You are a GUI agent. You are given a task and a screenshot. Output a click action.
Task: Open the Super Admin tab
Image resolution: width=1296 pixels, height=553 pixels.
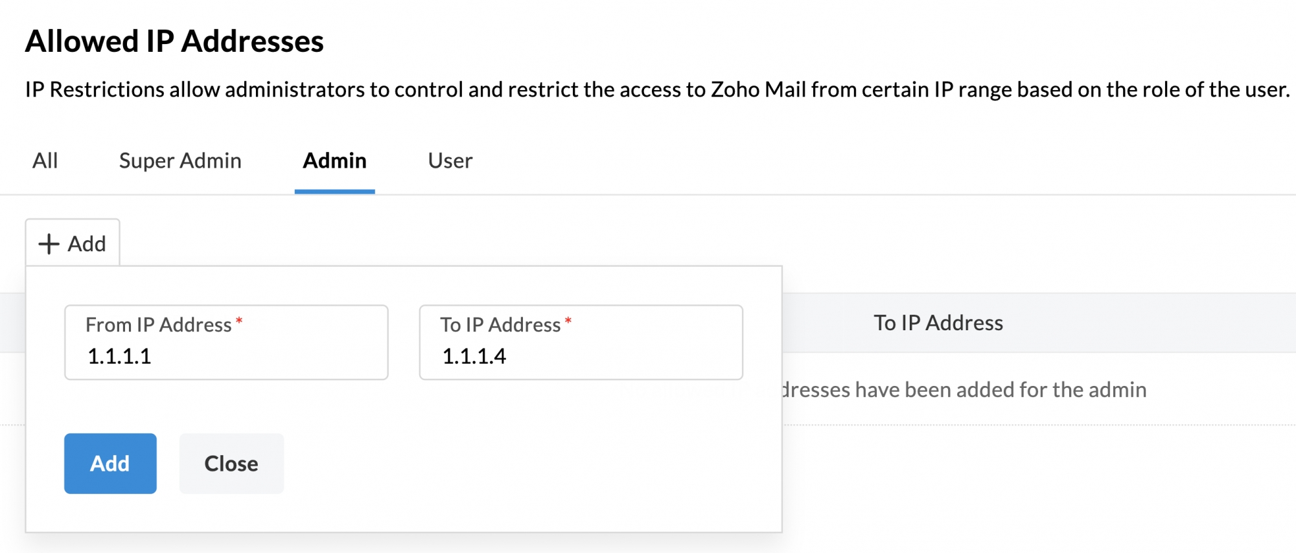tap(179, 161)
